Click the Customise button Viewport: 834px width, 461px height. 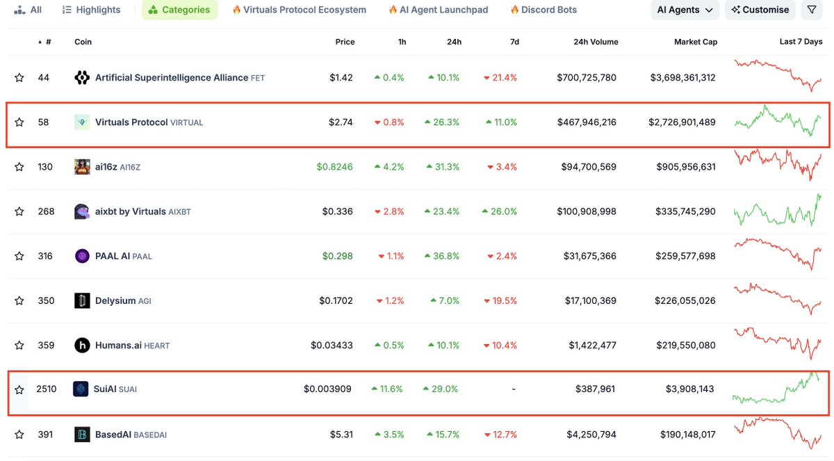pyautogui.click(x=760, y=10)
